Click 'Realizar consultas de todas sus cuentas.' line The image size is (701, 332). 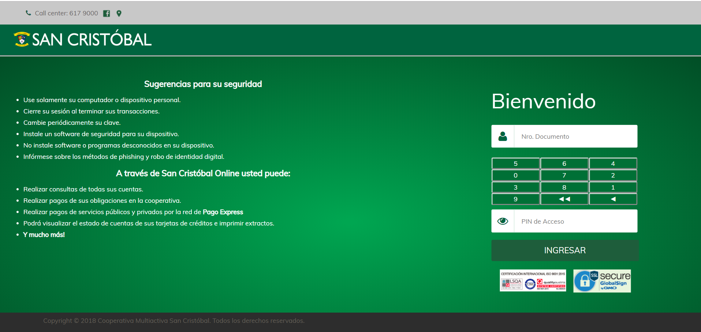click(x=83, y=189)
